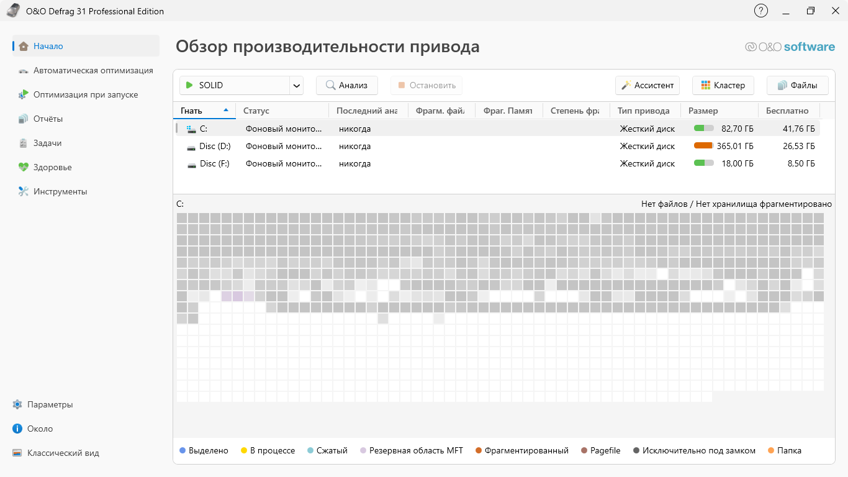Open Параметры settings
This screenshot has width=848, height=477.
tap(43, 404)
